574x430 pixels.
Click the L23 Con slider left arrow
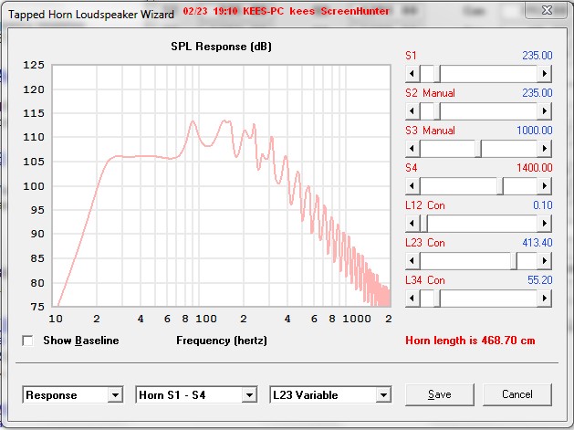[412, 261]
